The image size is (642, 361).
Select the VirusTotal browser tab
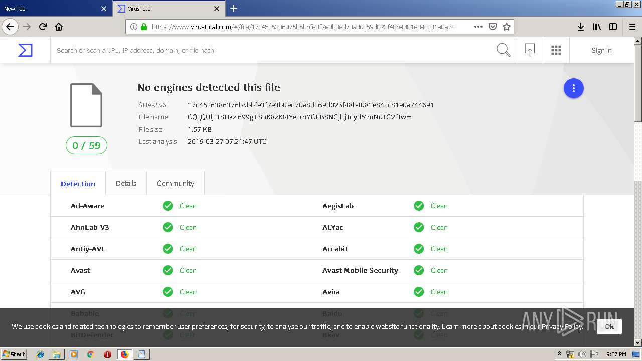pos(169,9)
